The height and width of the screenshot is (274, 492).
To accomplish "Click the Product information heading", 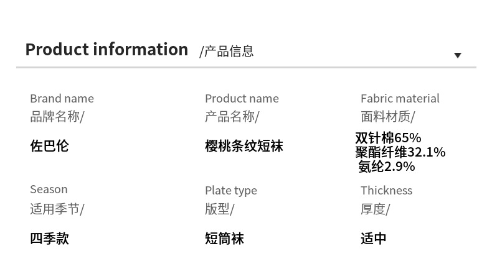I will click(x=106, y=50).
